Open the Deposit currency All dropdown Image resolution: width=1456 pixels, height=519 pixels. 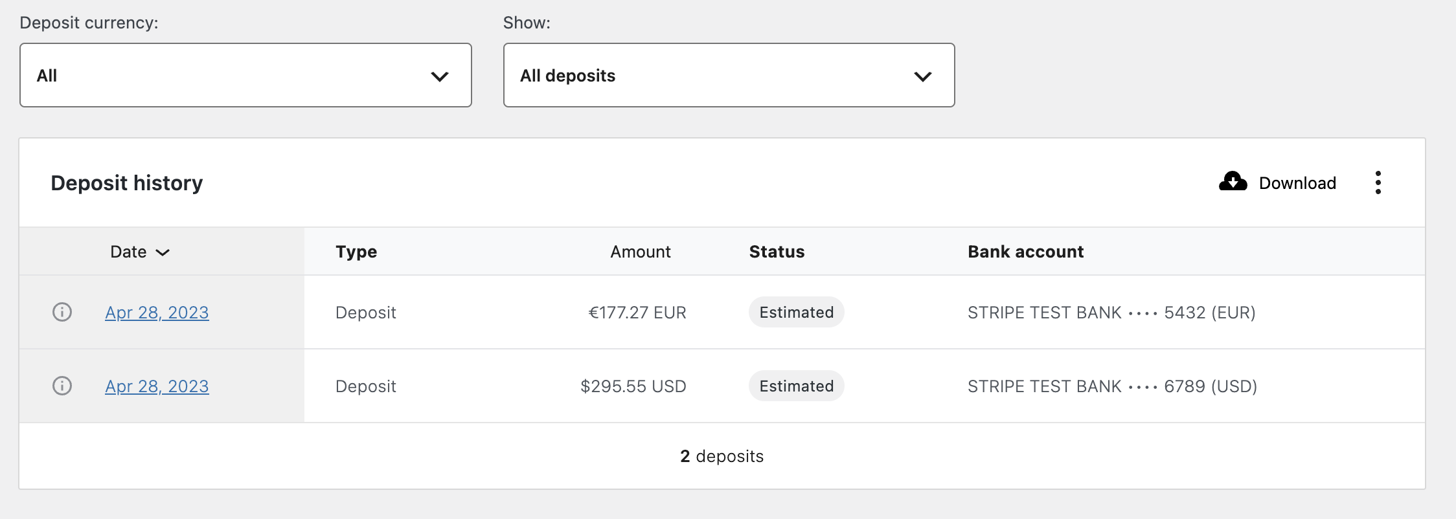(245, 75)
